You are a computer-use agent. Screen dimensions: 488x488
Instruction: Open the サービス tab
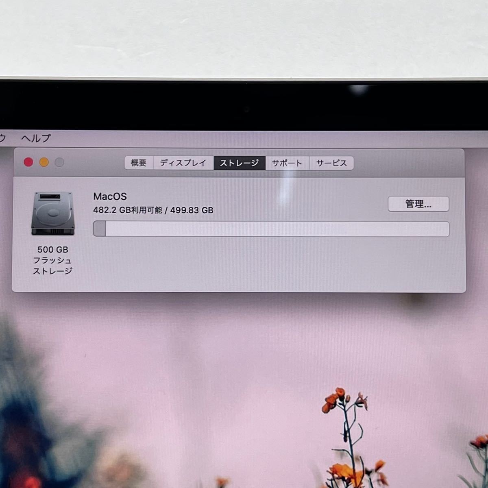pyautogui.click(x=331, y=163)
